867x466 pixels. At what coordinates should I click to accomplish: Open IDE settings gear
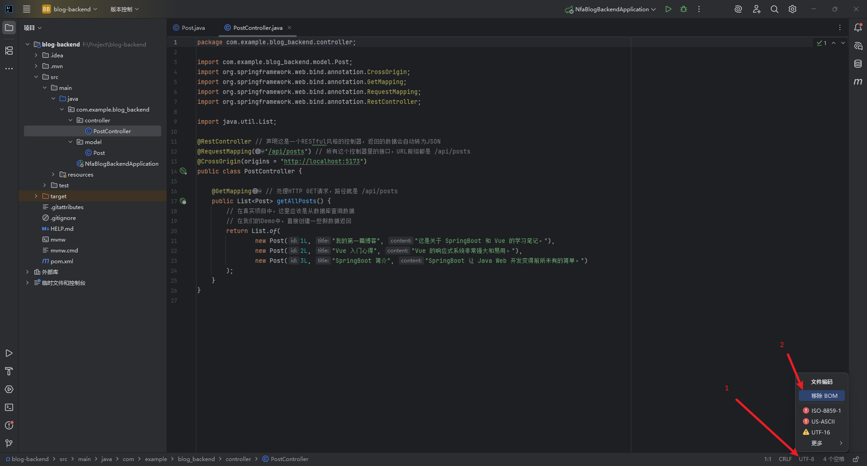tap(792, 9)
